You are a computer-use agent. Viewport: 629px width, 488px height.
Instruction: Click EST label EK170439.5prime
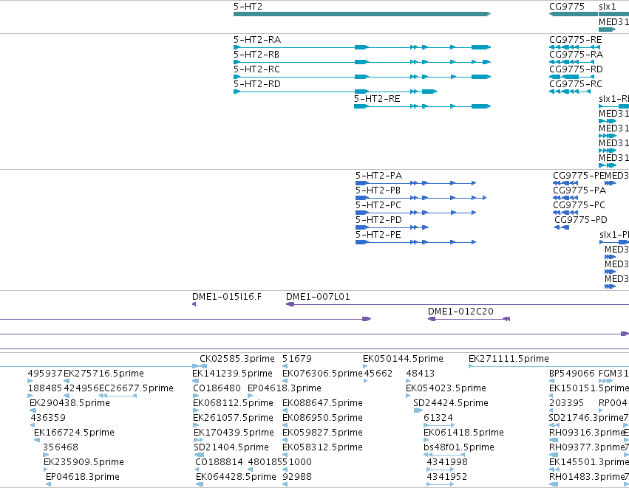[234, 433]
